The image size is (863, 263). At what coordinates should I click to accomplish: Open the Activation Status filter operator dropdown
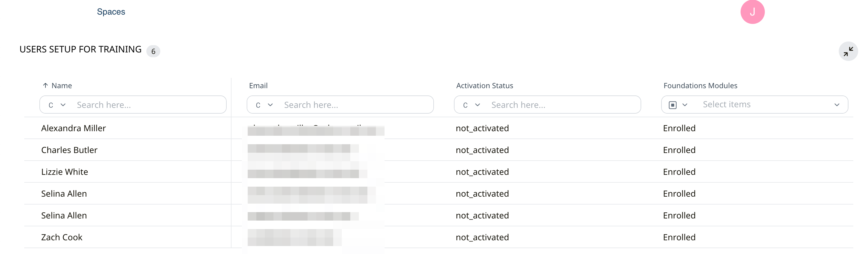pyautogui.click(x=471, y=105)
